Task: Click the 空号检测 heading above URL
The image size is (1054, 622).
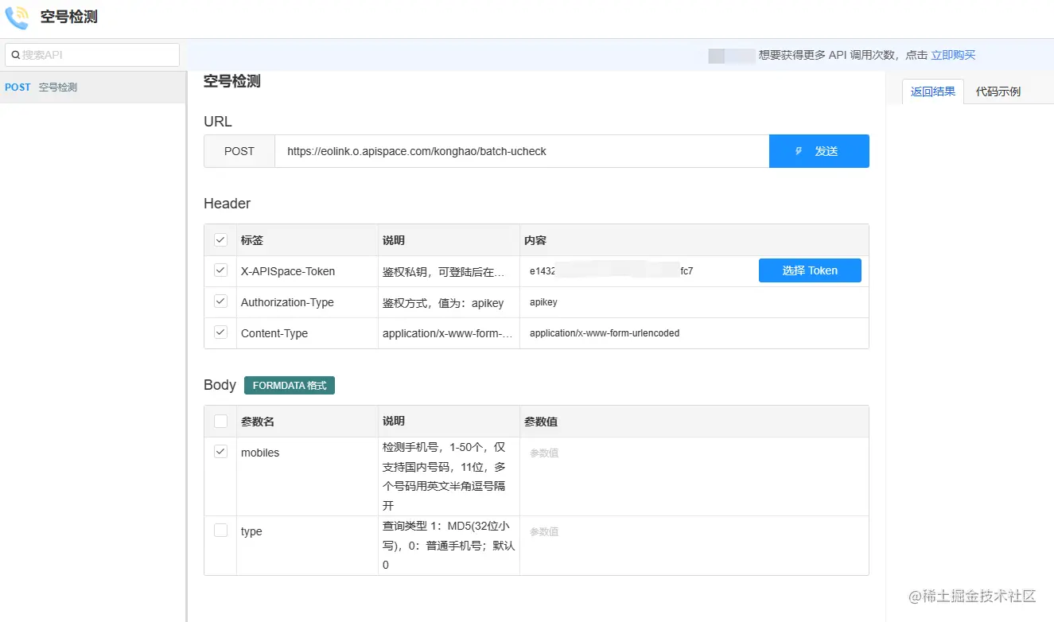Action: click(232, 81)
